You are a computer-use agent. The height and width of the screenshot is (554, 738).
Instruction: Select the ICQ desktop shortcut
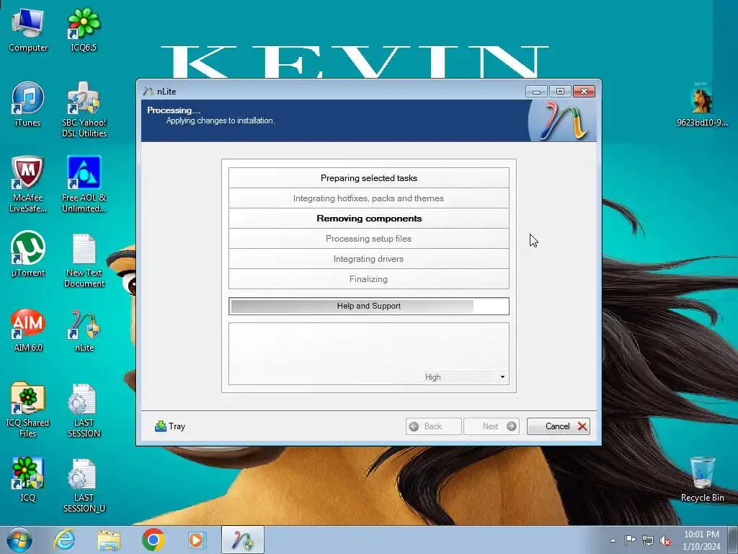click(28, 480)
